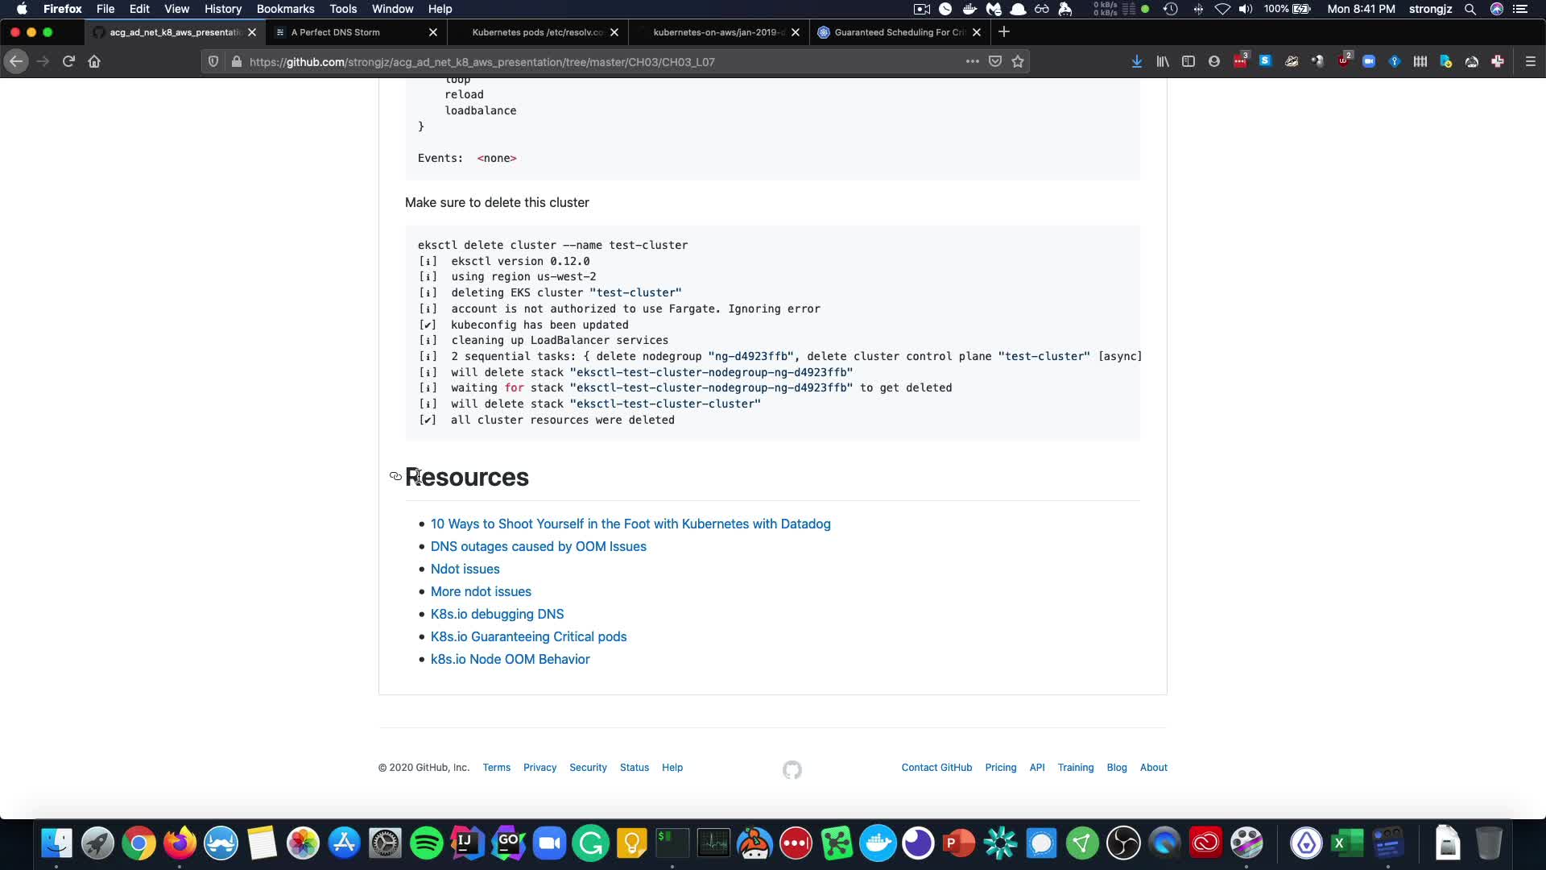
Task: Open Spotify from the dock
Action: pyautogui.click(x=426, y=843)
